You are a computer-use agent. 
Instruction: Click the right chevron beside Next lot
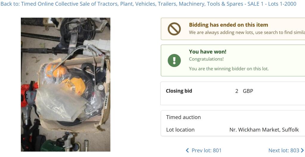click(x=302, y=150)
